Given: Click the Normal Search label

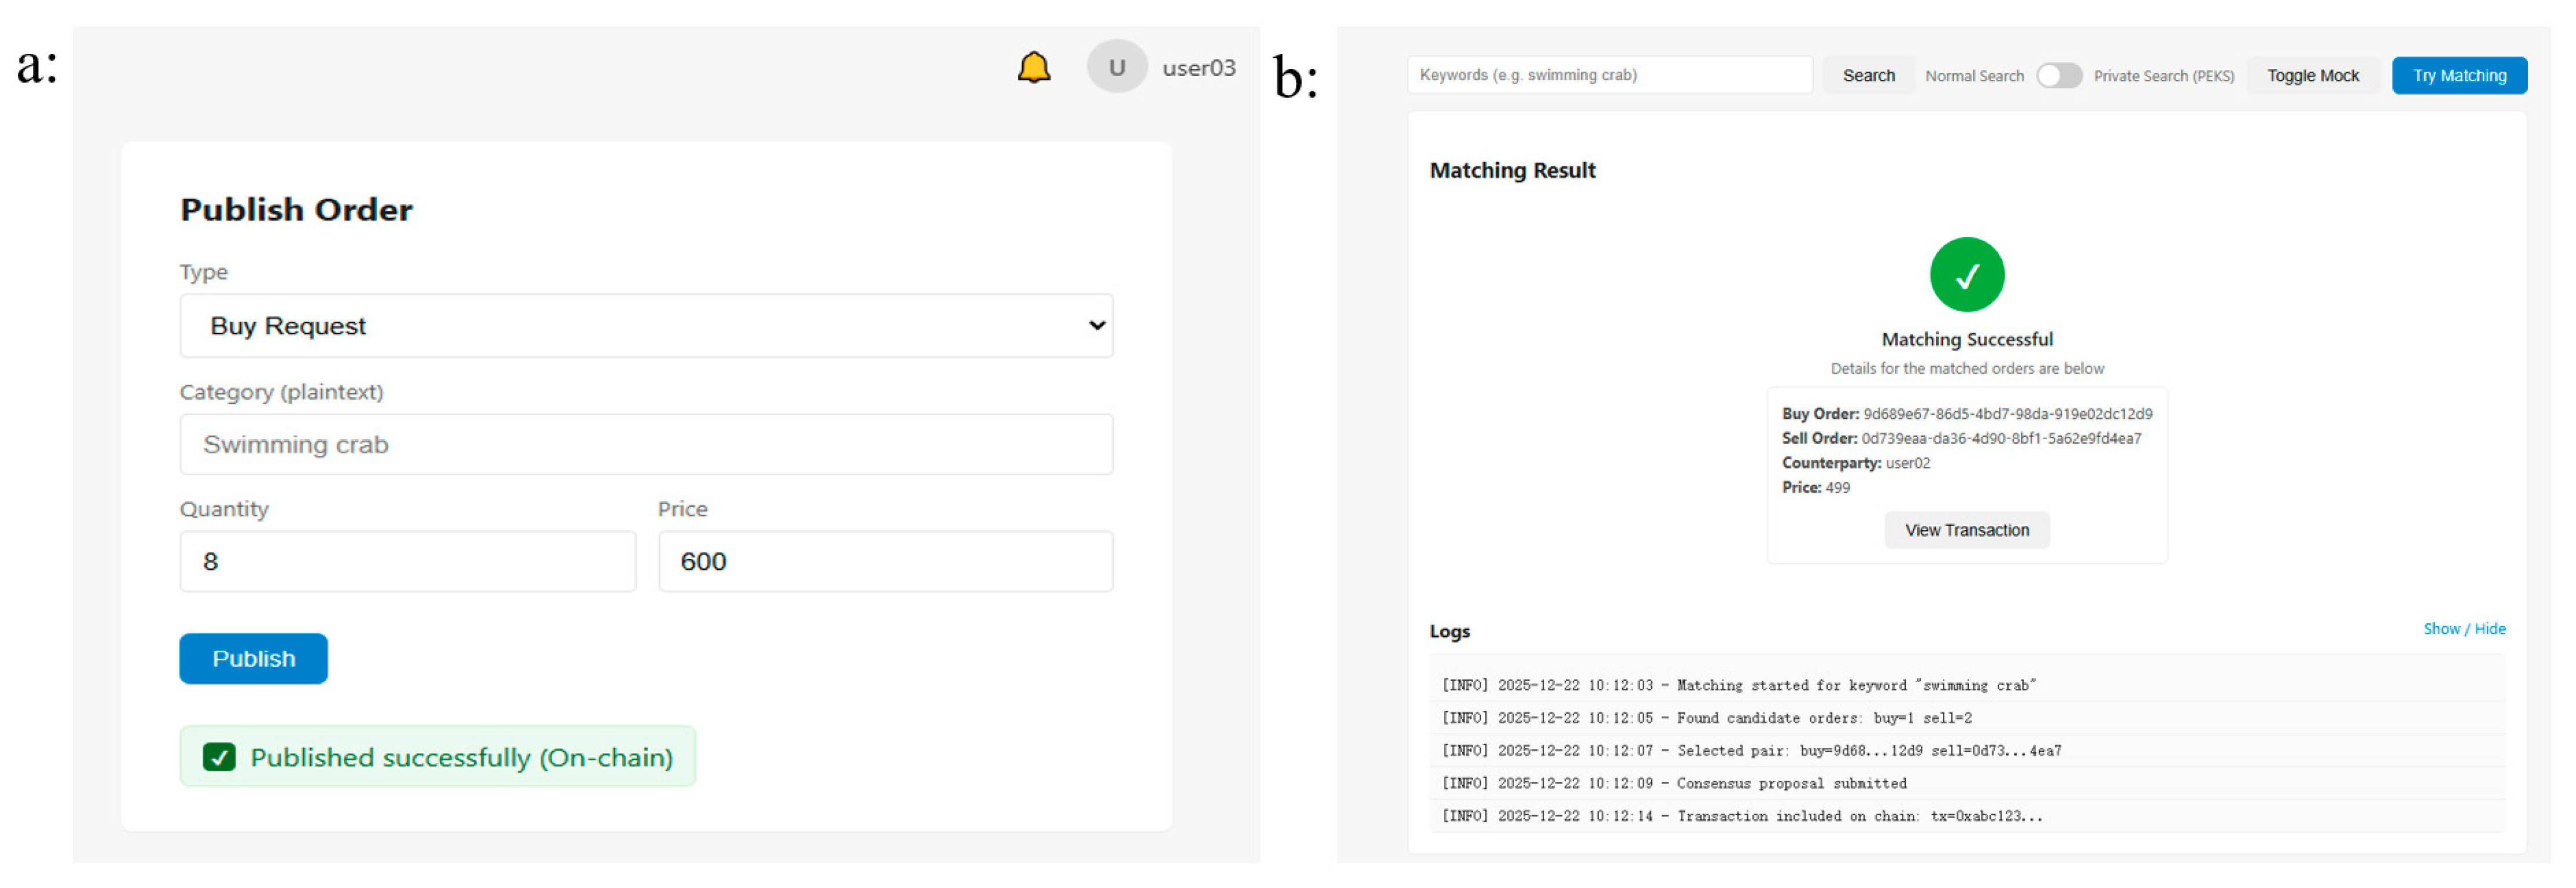Looking at the screenshot, I should [1974, 76].
